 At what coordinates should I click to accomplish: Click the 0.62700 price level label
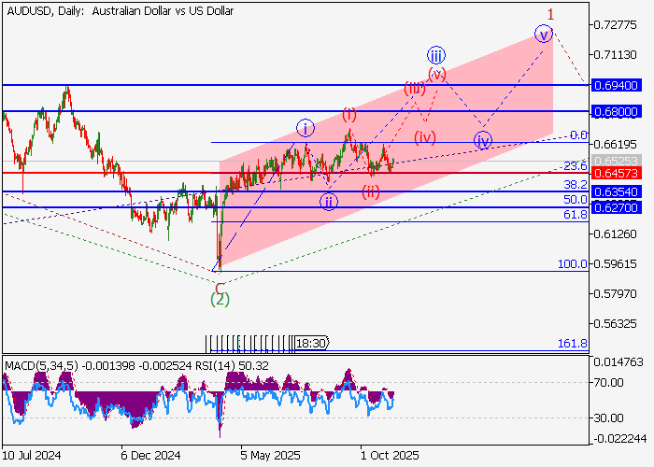619,207
